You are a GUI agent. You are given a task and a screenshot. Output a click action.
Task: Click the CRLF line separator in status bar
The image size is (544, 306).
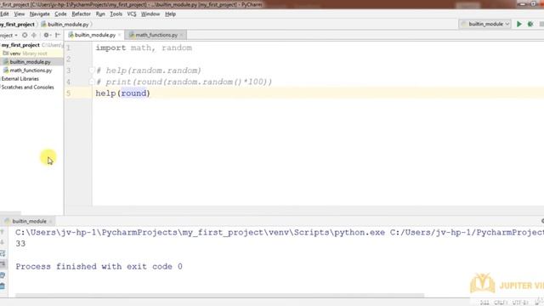(501, 303)
